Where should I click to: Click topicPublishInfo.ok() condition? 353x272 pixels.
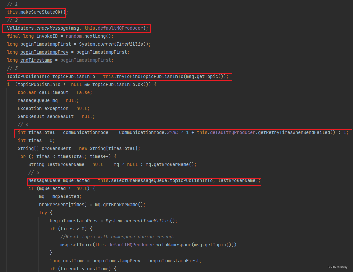point(121,84)
